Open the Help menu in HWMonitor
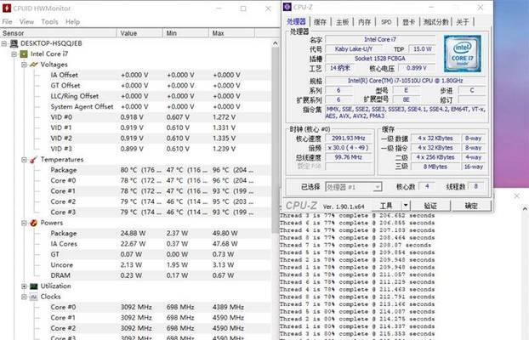This screenshot has height=340, width=529. (x=72, y=22)
